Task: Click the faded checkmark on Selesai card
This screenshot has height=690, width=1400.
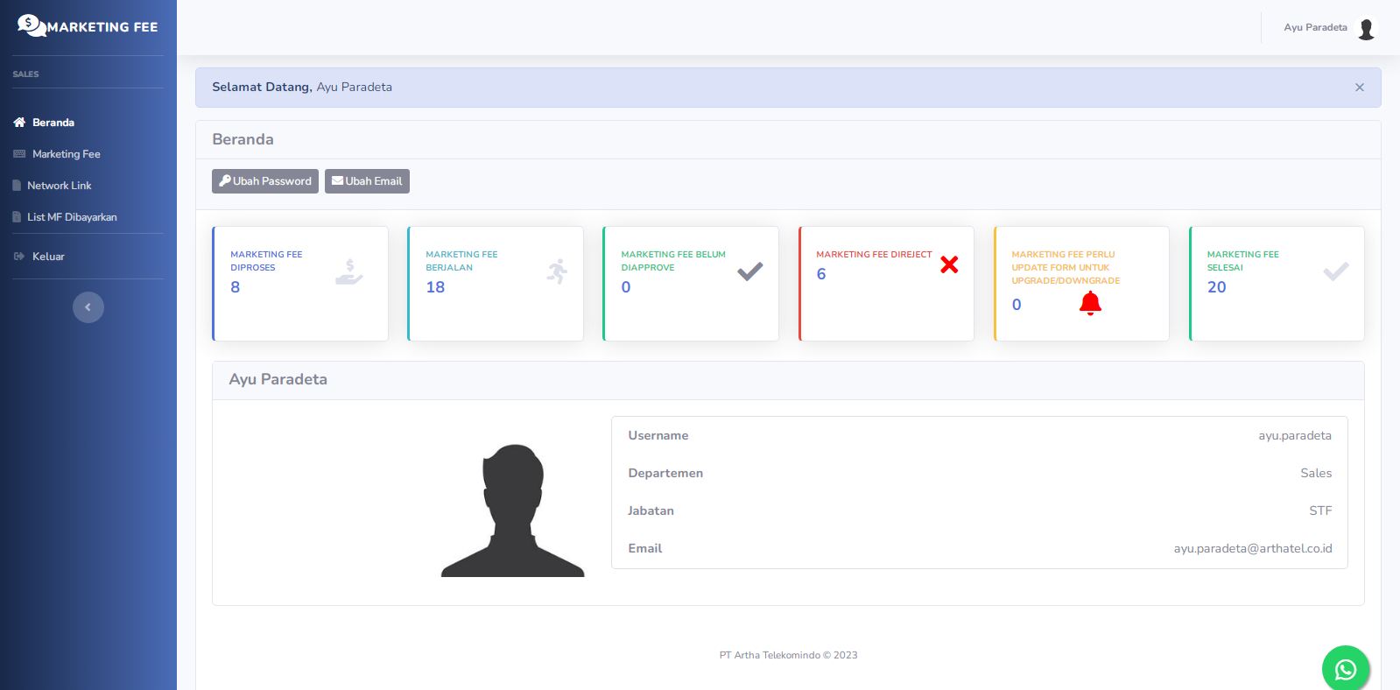Action: (1335, 271)
